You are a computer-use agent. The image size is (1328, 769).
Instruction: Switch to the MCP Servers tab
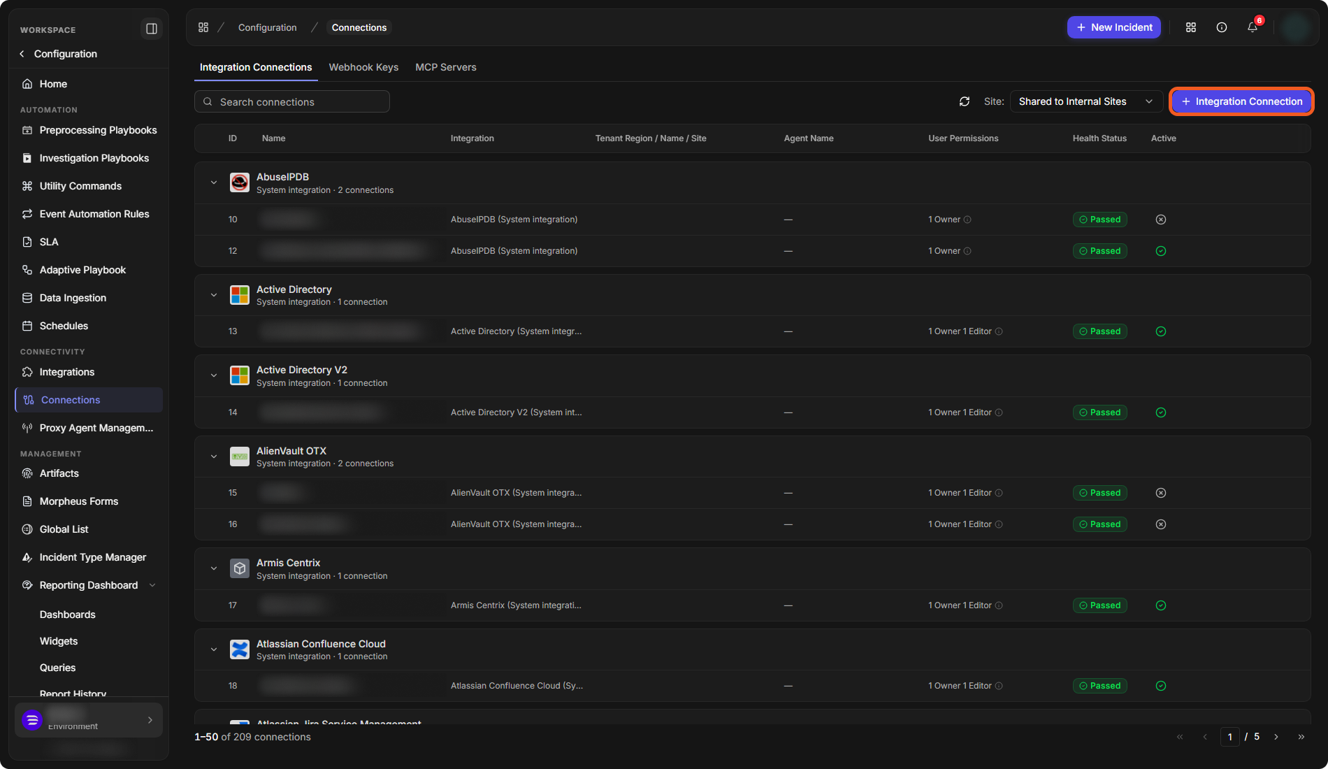tap(446, 67)
